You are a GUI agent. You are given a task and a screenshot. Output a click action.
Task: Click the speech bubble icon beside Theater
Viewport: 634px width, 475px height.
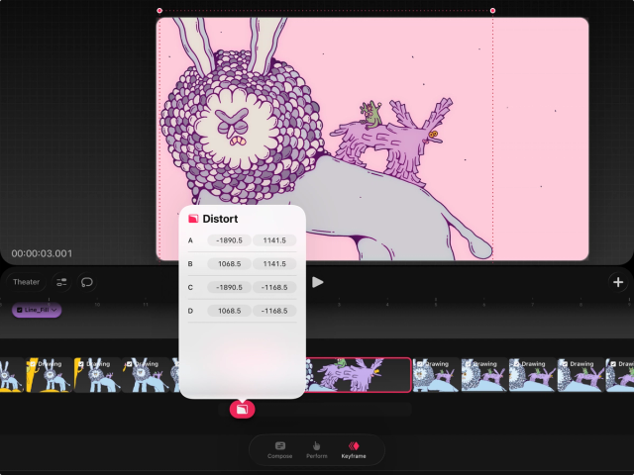click(x=87, y=282)
